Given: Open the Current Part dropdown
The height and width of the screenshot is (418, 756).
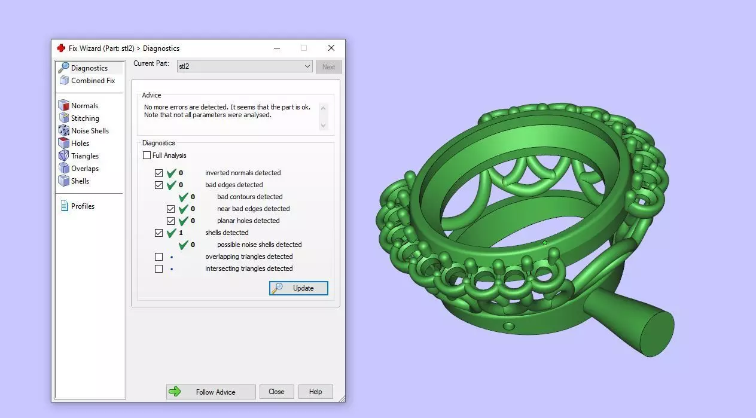Looking at the screenshot, I should coord(245,66).
